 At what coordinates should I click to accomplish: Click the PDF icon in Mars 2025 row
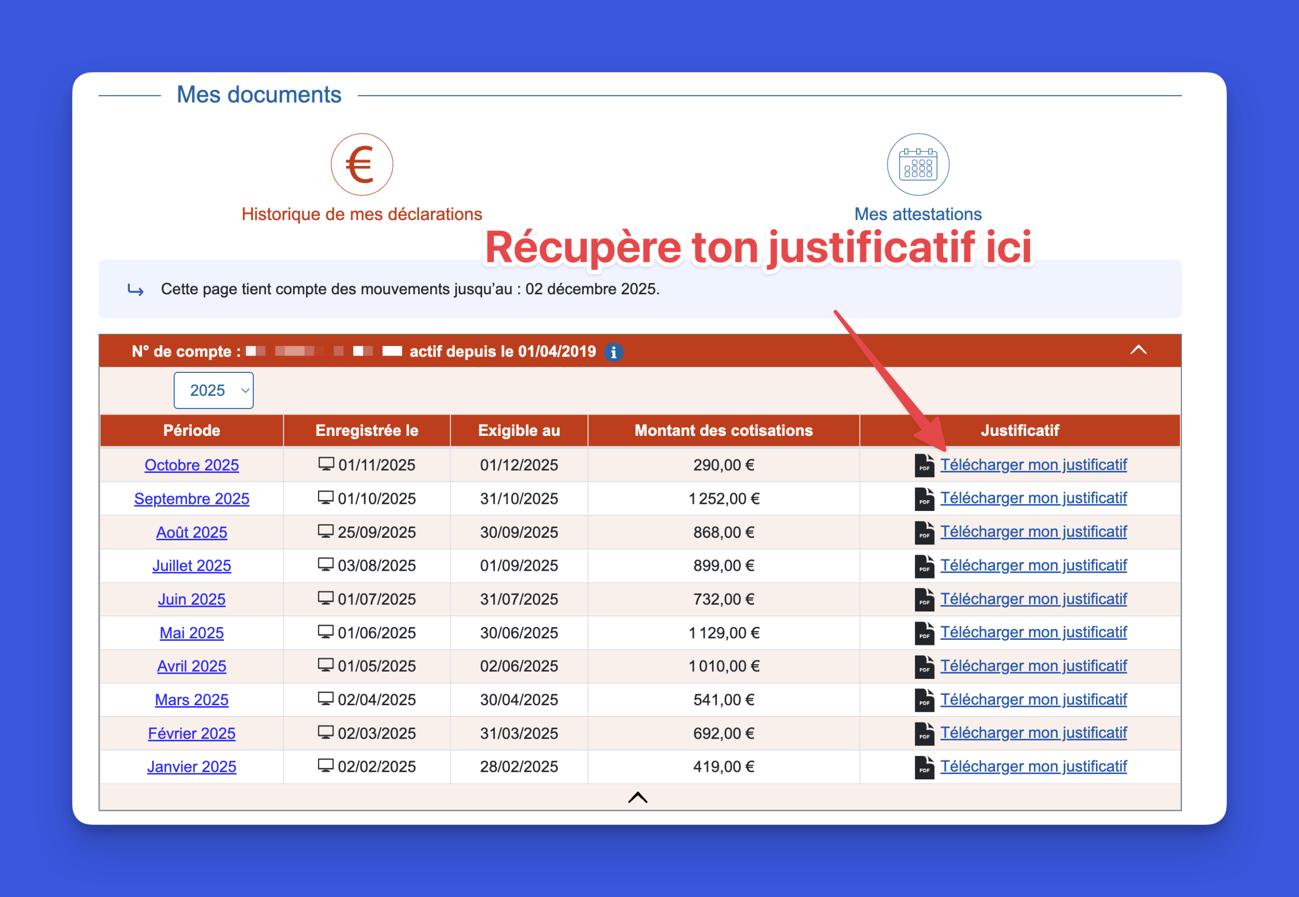924,700
